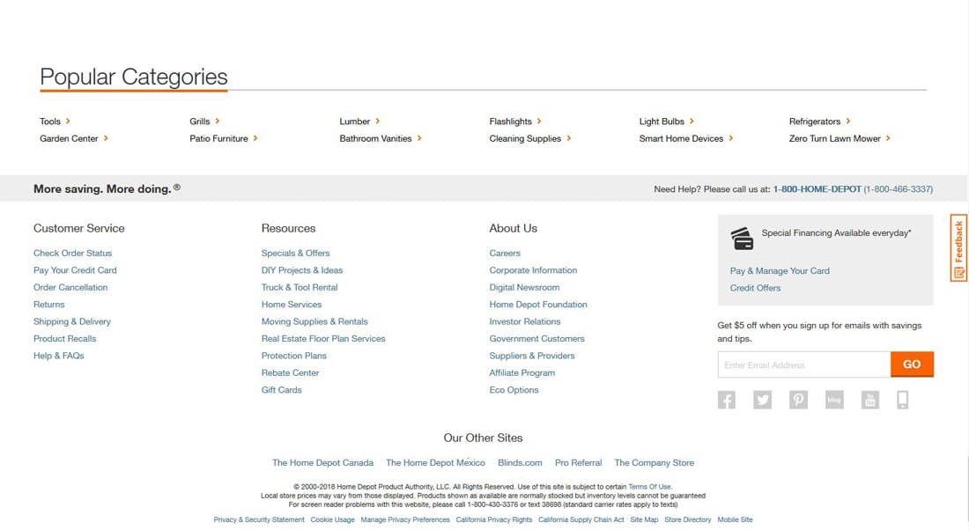969x530 pixels.
Task: Open Home Services link
Action: coord(292,305)
